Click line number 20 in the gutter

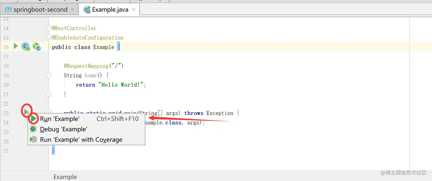pyautogui.click(x=6, y=85)
